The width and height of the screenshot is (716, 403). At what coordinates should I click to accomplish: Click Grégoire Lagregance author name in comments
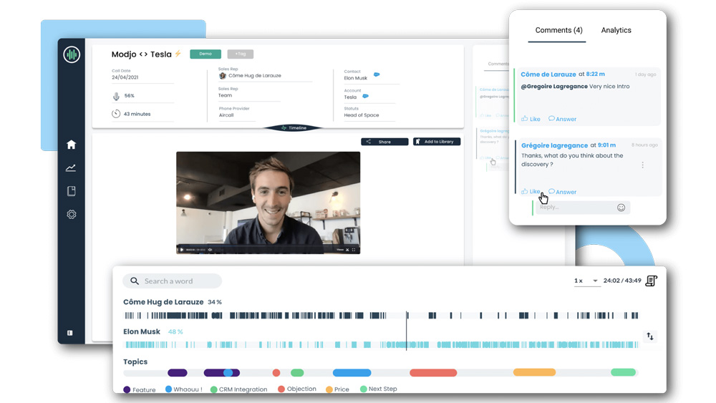point(554,145)
